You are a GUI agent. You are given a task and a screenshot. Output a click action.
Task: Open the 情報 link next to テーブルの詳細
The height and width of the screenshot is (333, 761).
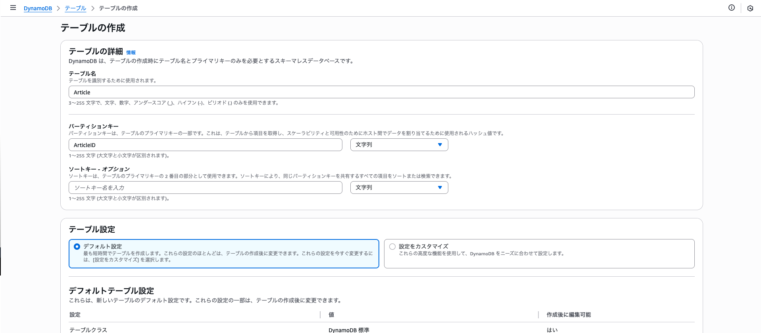tap(131, 52)
